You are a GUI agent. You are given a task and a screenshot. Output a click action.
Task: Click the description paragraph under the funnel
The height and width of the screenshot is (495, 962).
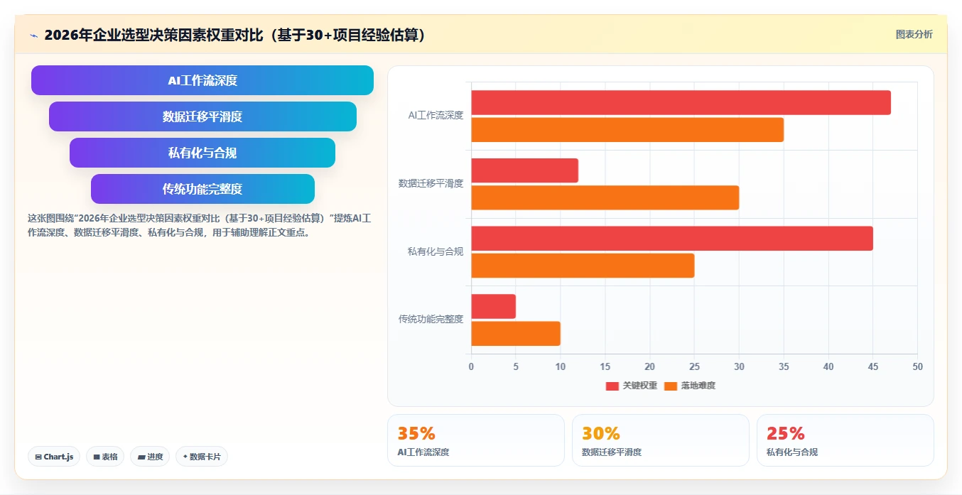pos(199,225)
